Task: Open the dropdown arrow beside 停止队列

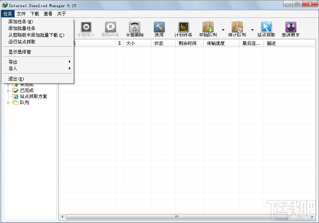Action: point(252,29)
